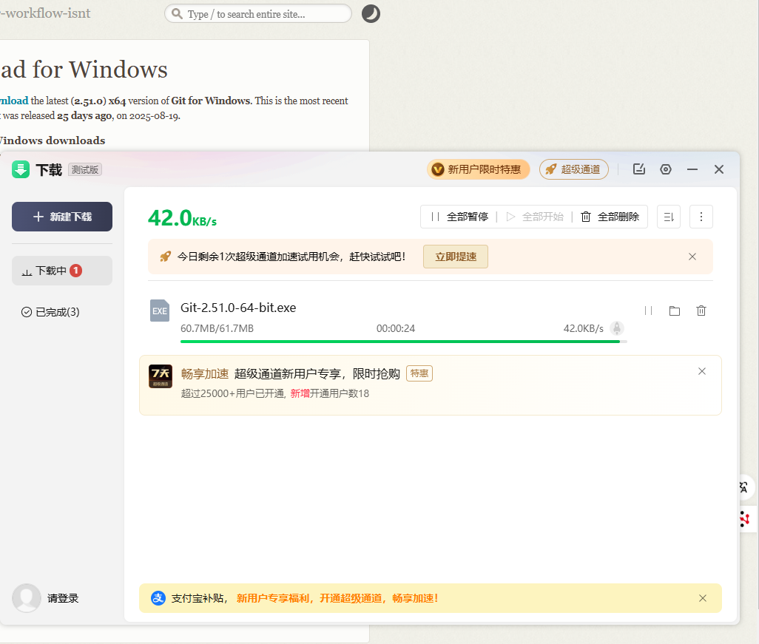Open the app settings via the gear icon

pos(665,169)
